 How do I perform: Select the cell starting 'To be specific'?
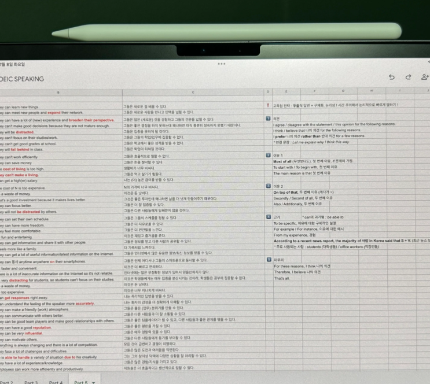pos(305,223)
